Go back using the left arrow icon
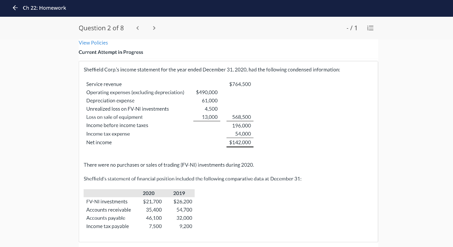453x247 pixels. point(15,8)
